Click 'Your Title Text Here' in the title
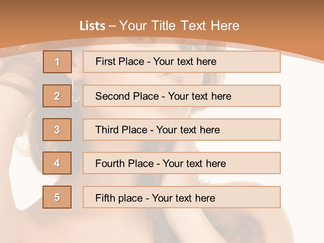 (179, 26)
